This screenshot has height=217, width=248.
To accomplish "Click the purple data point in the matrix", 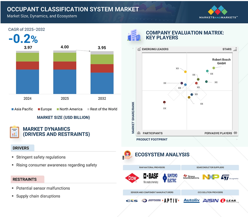I will click(x=182, y=83).
